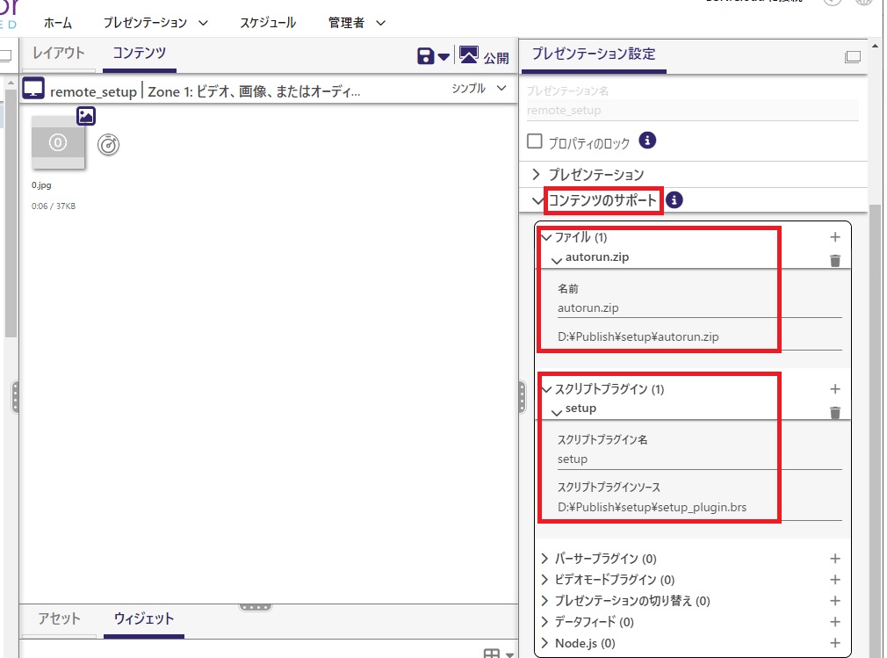
Task: Click the publish presentation monitor icon
Action: [469, 56]
